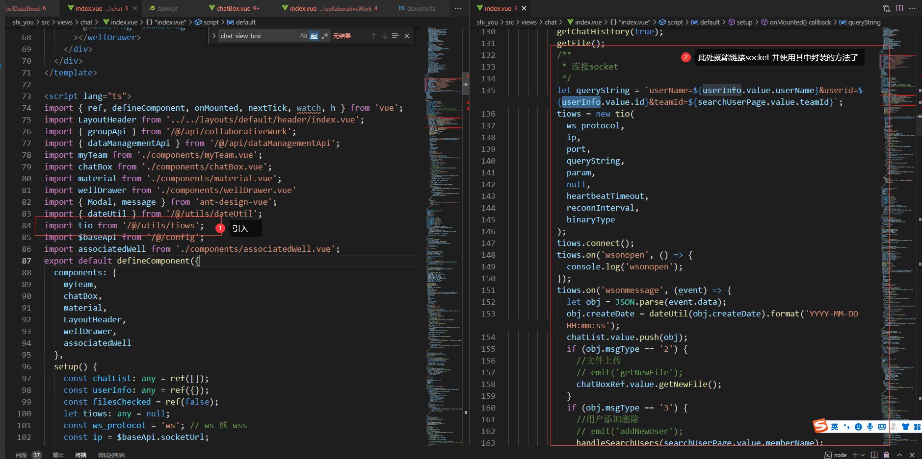
Task: Click the Sogou input method logo
Action: (x=820, y=426)
